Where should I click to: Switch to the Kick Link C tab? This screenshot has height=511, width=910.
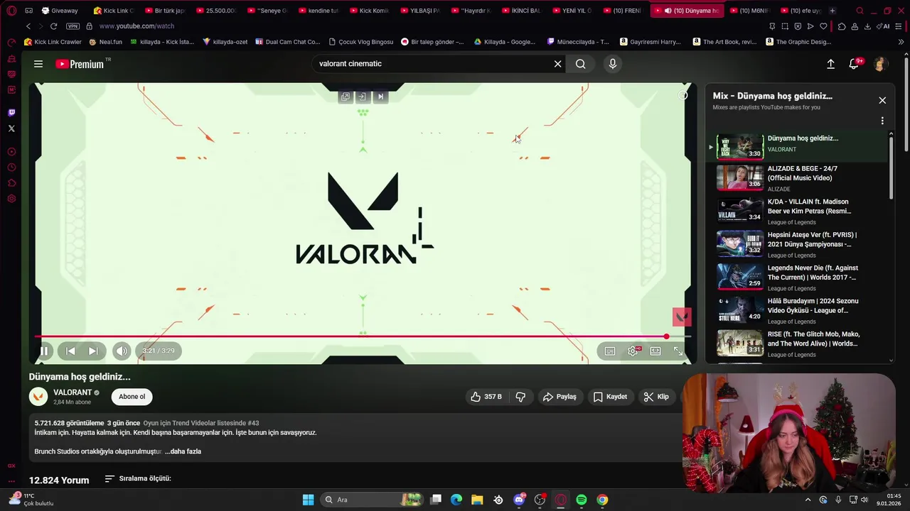pos(114,11)
